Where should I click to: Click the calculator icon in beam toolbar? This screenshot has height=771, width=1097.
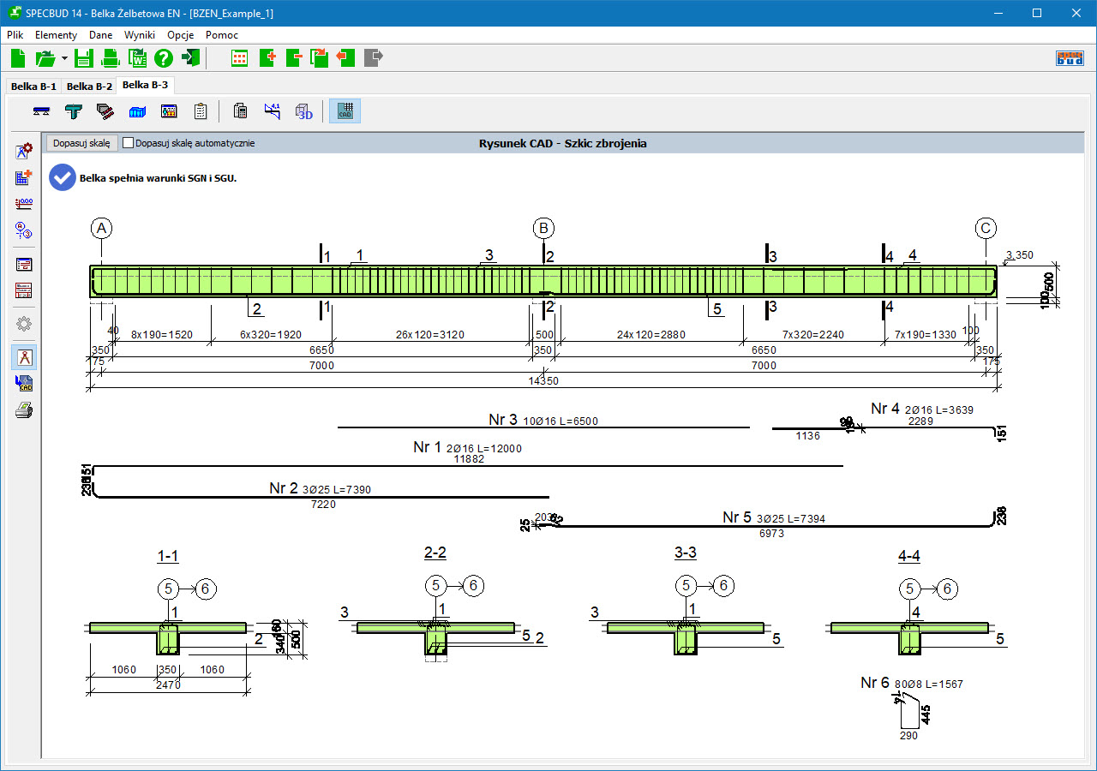pyautogui.click(x=241, y=111)
